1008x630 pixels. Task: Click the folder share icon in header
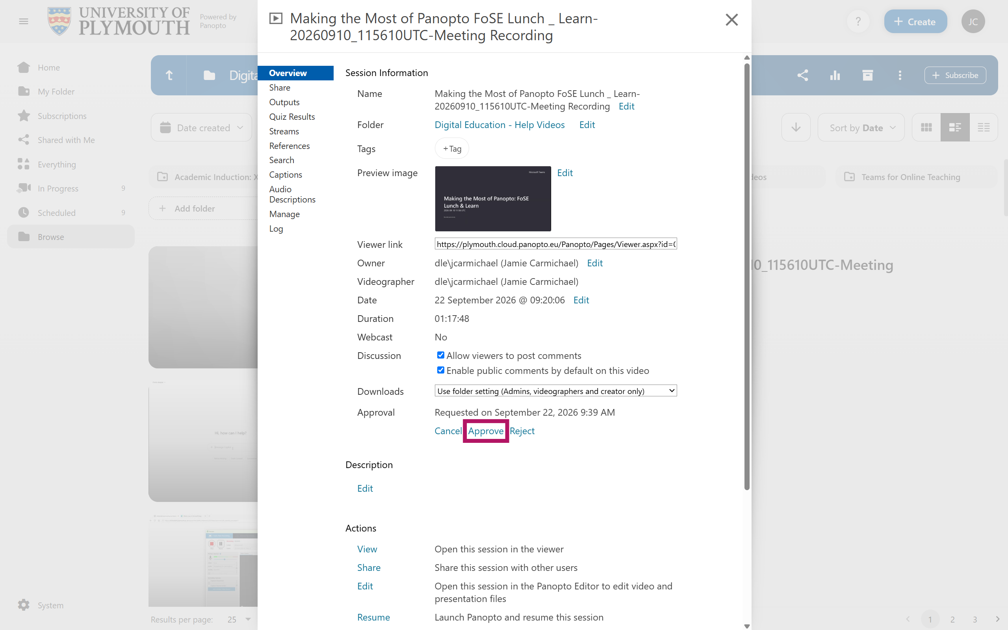click(x=803, y=75)
